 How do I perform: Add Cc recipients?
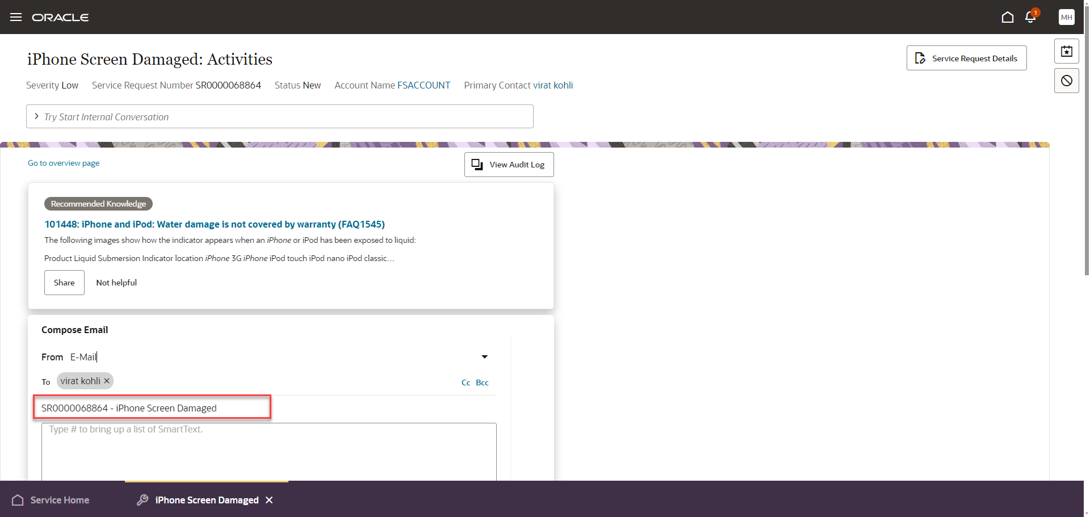click(x=466, y=383)
